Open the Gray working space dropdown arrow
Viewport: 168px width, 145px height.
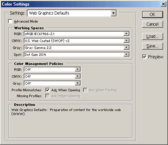[x=127, y=48]
